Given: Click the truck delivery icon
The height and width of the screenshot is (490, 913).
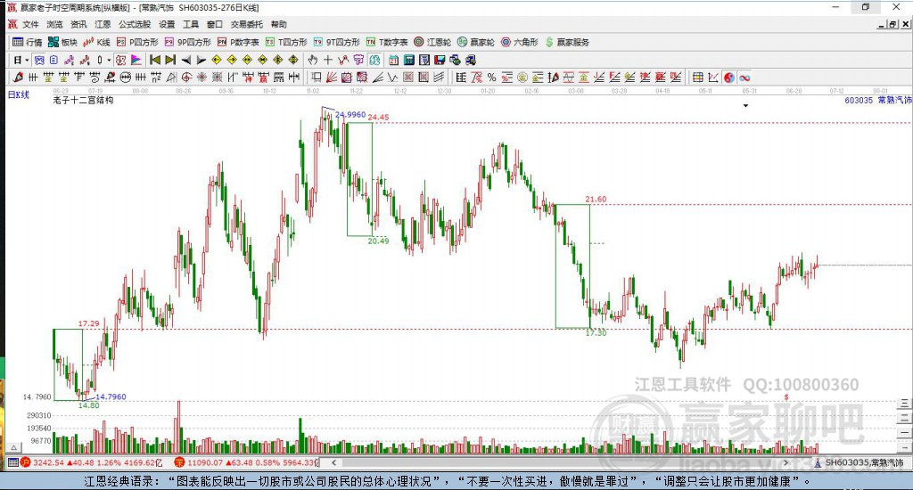Looking at the screenshot, I should pyautogui.click(x=470, y=60).
